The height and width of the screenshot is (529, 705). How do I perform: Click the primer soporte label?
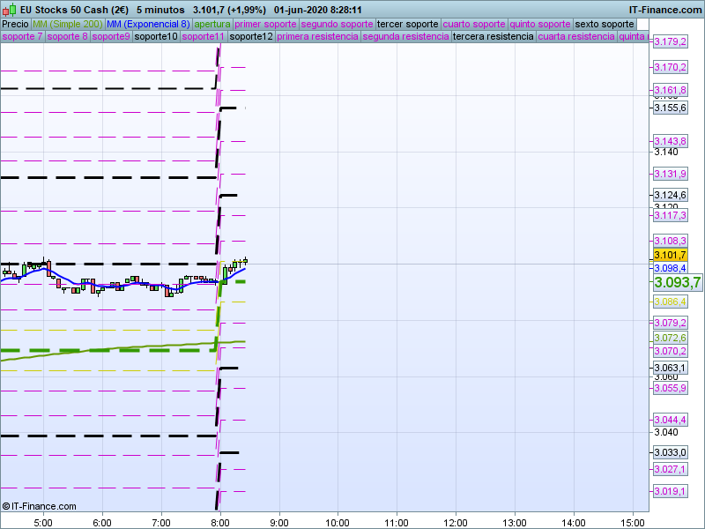[x=265, y=25]
